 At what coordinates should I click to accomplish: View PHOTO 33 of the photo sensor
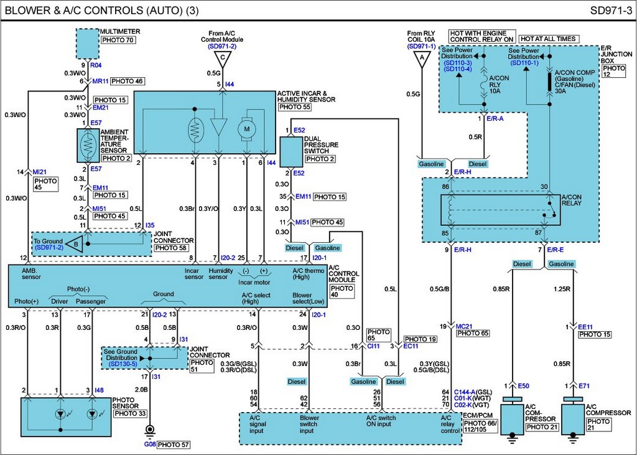pyautogui.click(x=131, y=413)
